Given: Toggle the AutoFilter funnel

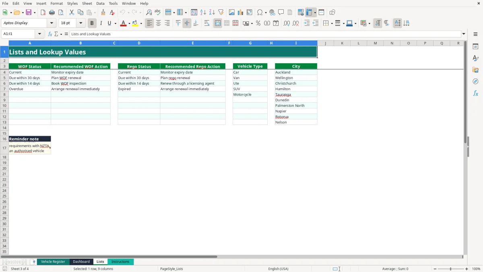Looking at the screenshot, I should (221, 12).
